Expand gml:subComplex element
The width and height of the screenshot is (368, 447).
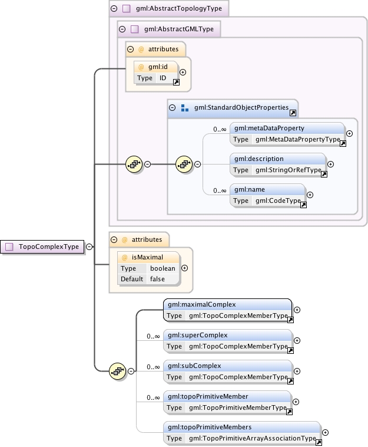click(x=297, y=372)
